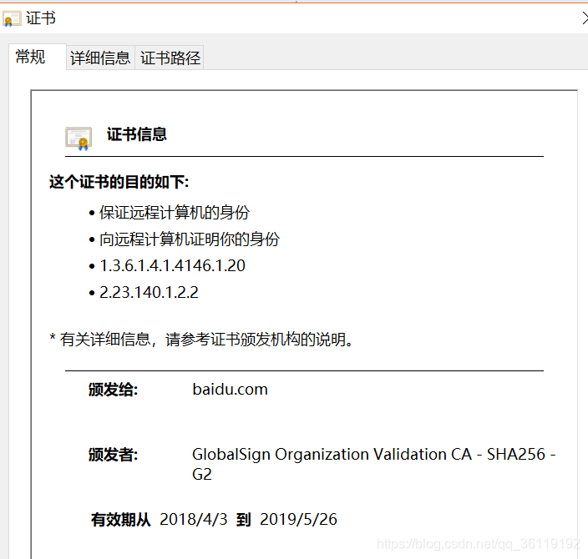588x559 pixels.
Task: Click the OID 2.23.140.1.2.2
Action: tap(149, 292)
